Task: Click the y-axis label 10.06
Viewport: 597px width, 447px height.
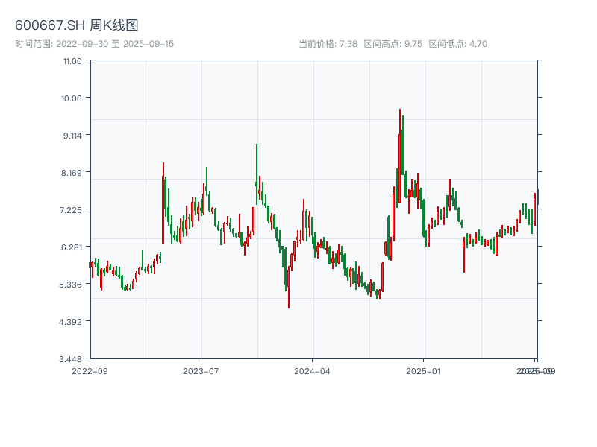Action: click(72, 98)
